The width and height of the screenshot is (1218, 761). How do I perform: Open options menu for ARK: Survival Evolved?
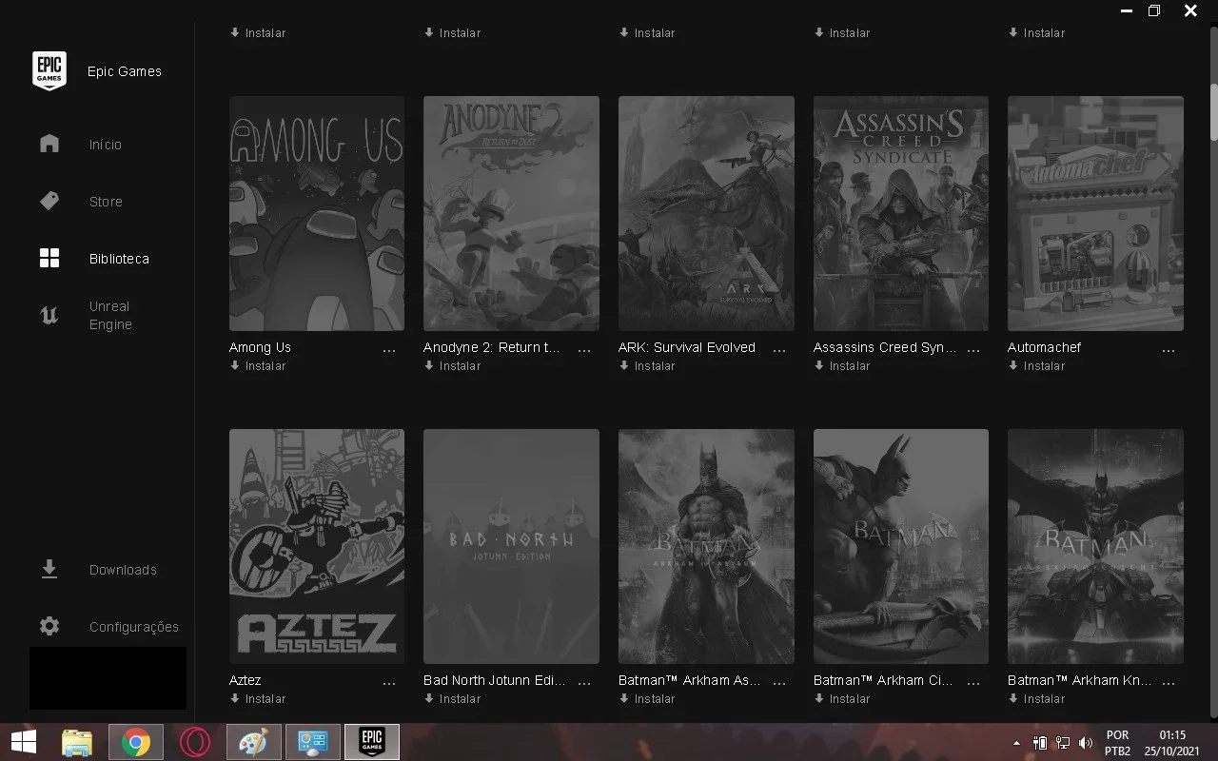(x=779, y=351)
